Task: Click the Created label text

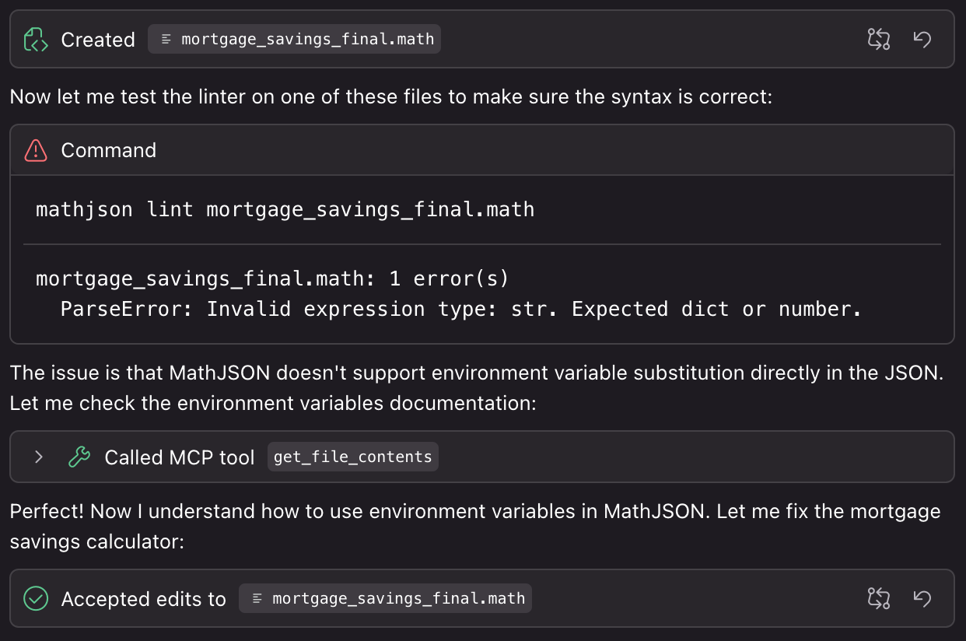Action: point(98,39)
